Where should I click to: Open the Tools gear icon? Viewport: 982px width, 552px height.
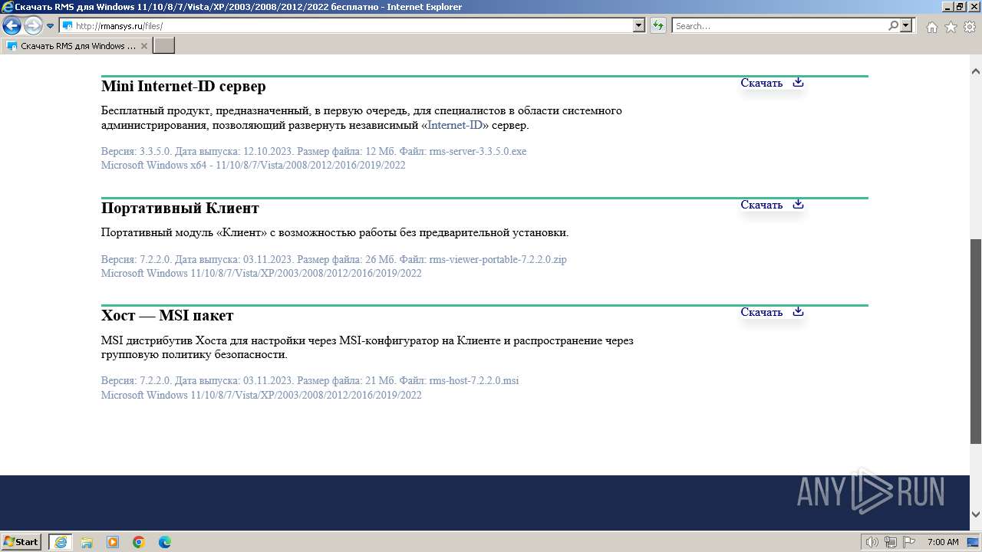point(969,27)
